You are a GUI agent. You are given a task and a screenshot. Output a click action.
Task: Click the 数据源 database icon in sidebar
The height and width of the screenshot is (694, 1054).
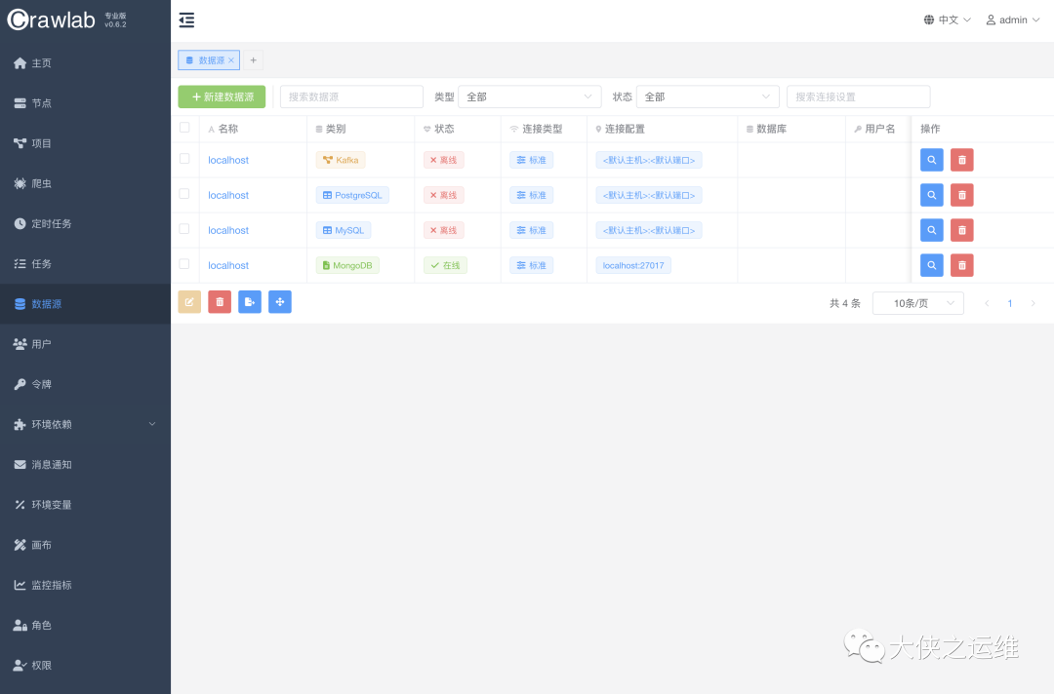[x=20, y=304]
